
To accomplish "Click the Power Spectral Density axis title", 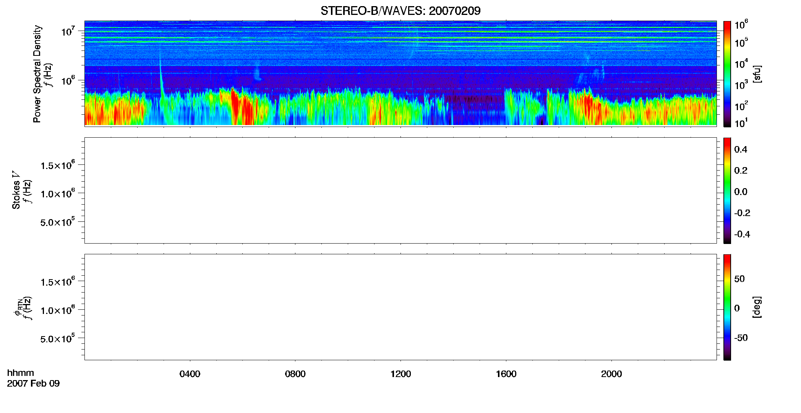I will (37, 74).
